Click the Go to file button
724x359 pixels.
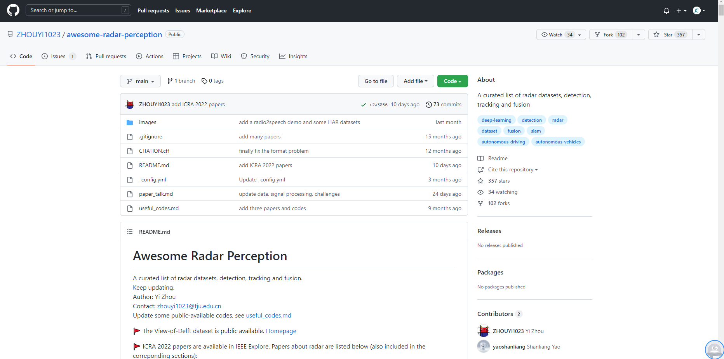[376, 81]
